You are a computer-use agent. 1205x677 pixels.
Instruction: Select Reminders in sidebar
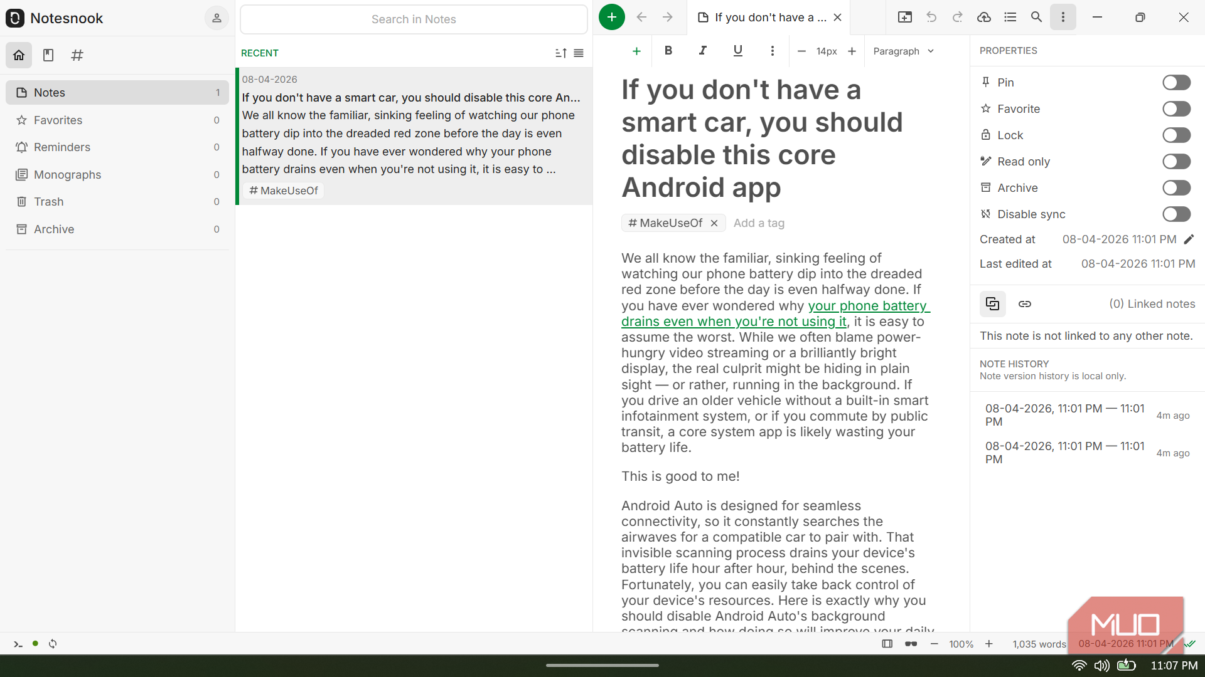pos(117,147)
